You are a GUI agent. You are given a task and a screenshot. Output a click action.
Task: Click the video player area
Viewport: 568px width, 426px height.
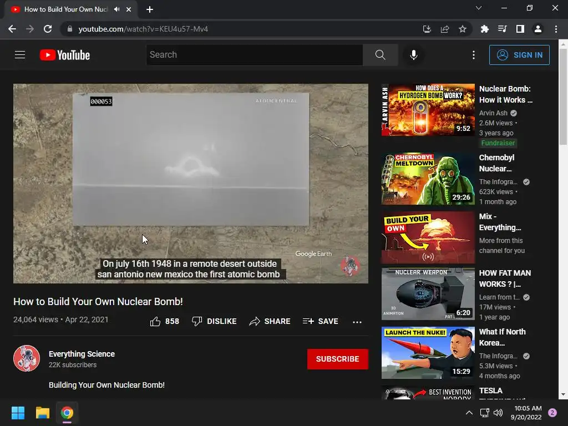tap(191, 183)
